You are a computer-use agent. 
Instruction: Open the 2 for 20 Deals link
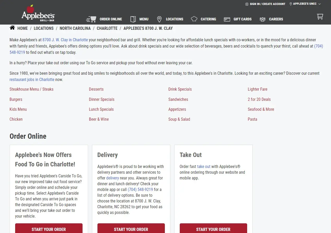pyautogui.click(x=259, y=100)
